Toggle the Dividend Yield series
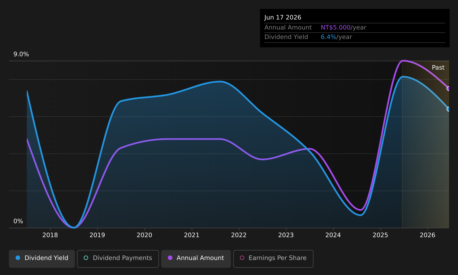 tap(42, 259)
